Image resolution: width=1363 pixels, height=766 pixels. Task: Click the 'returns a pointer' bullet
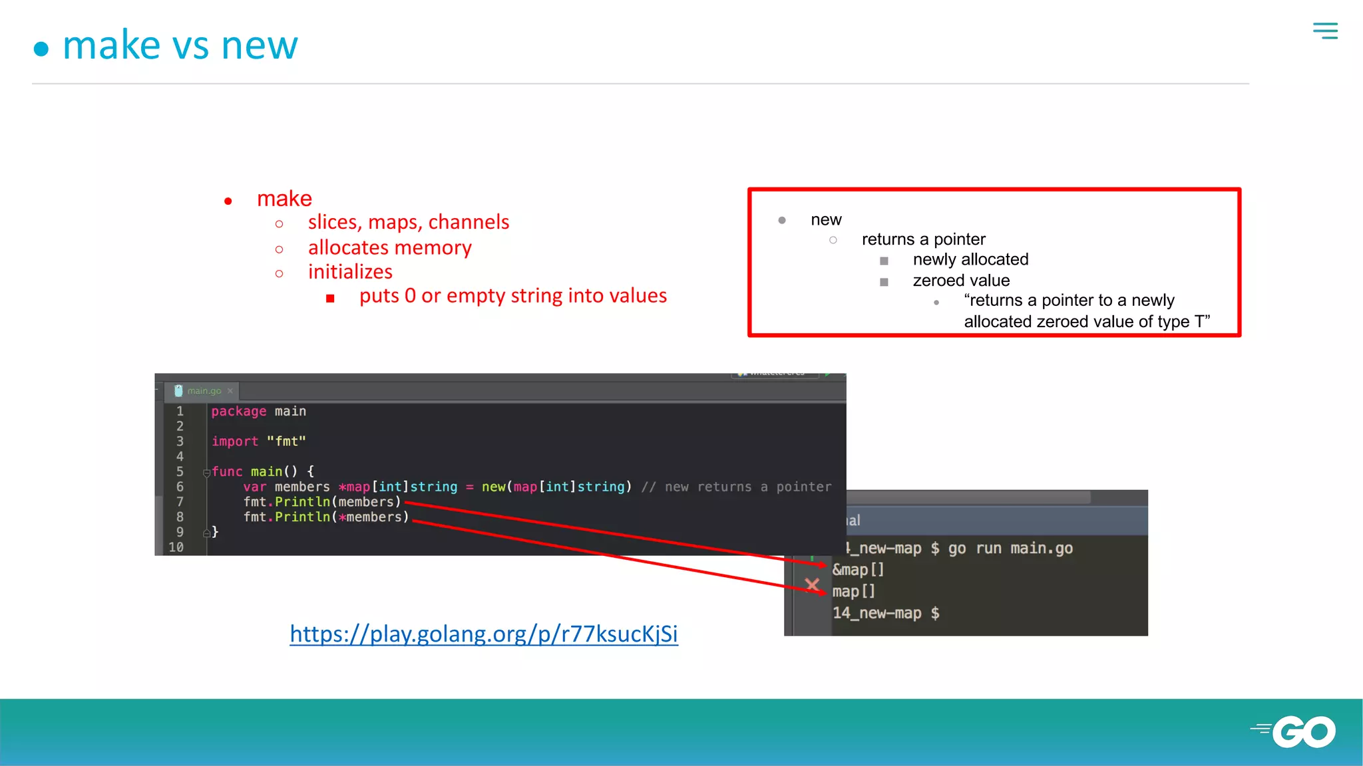[923, 239]
